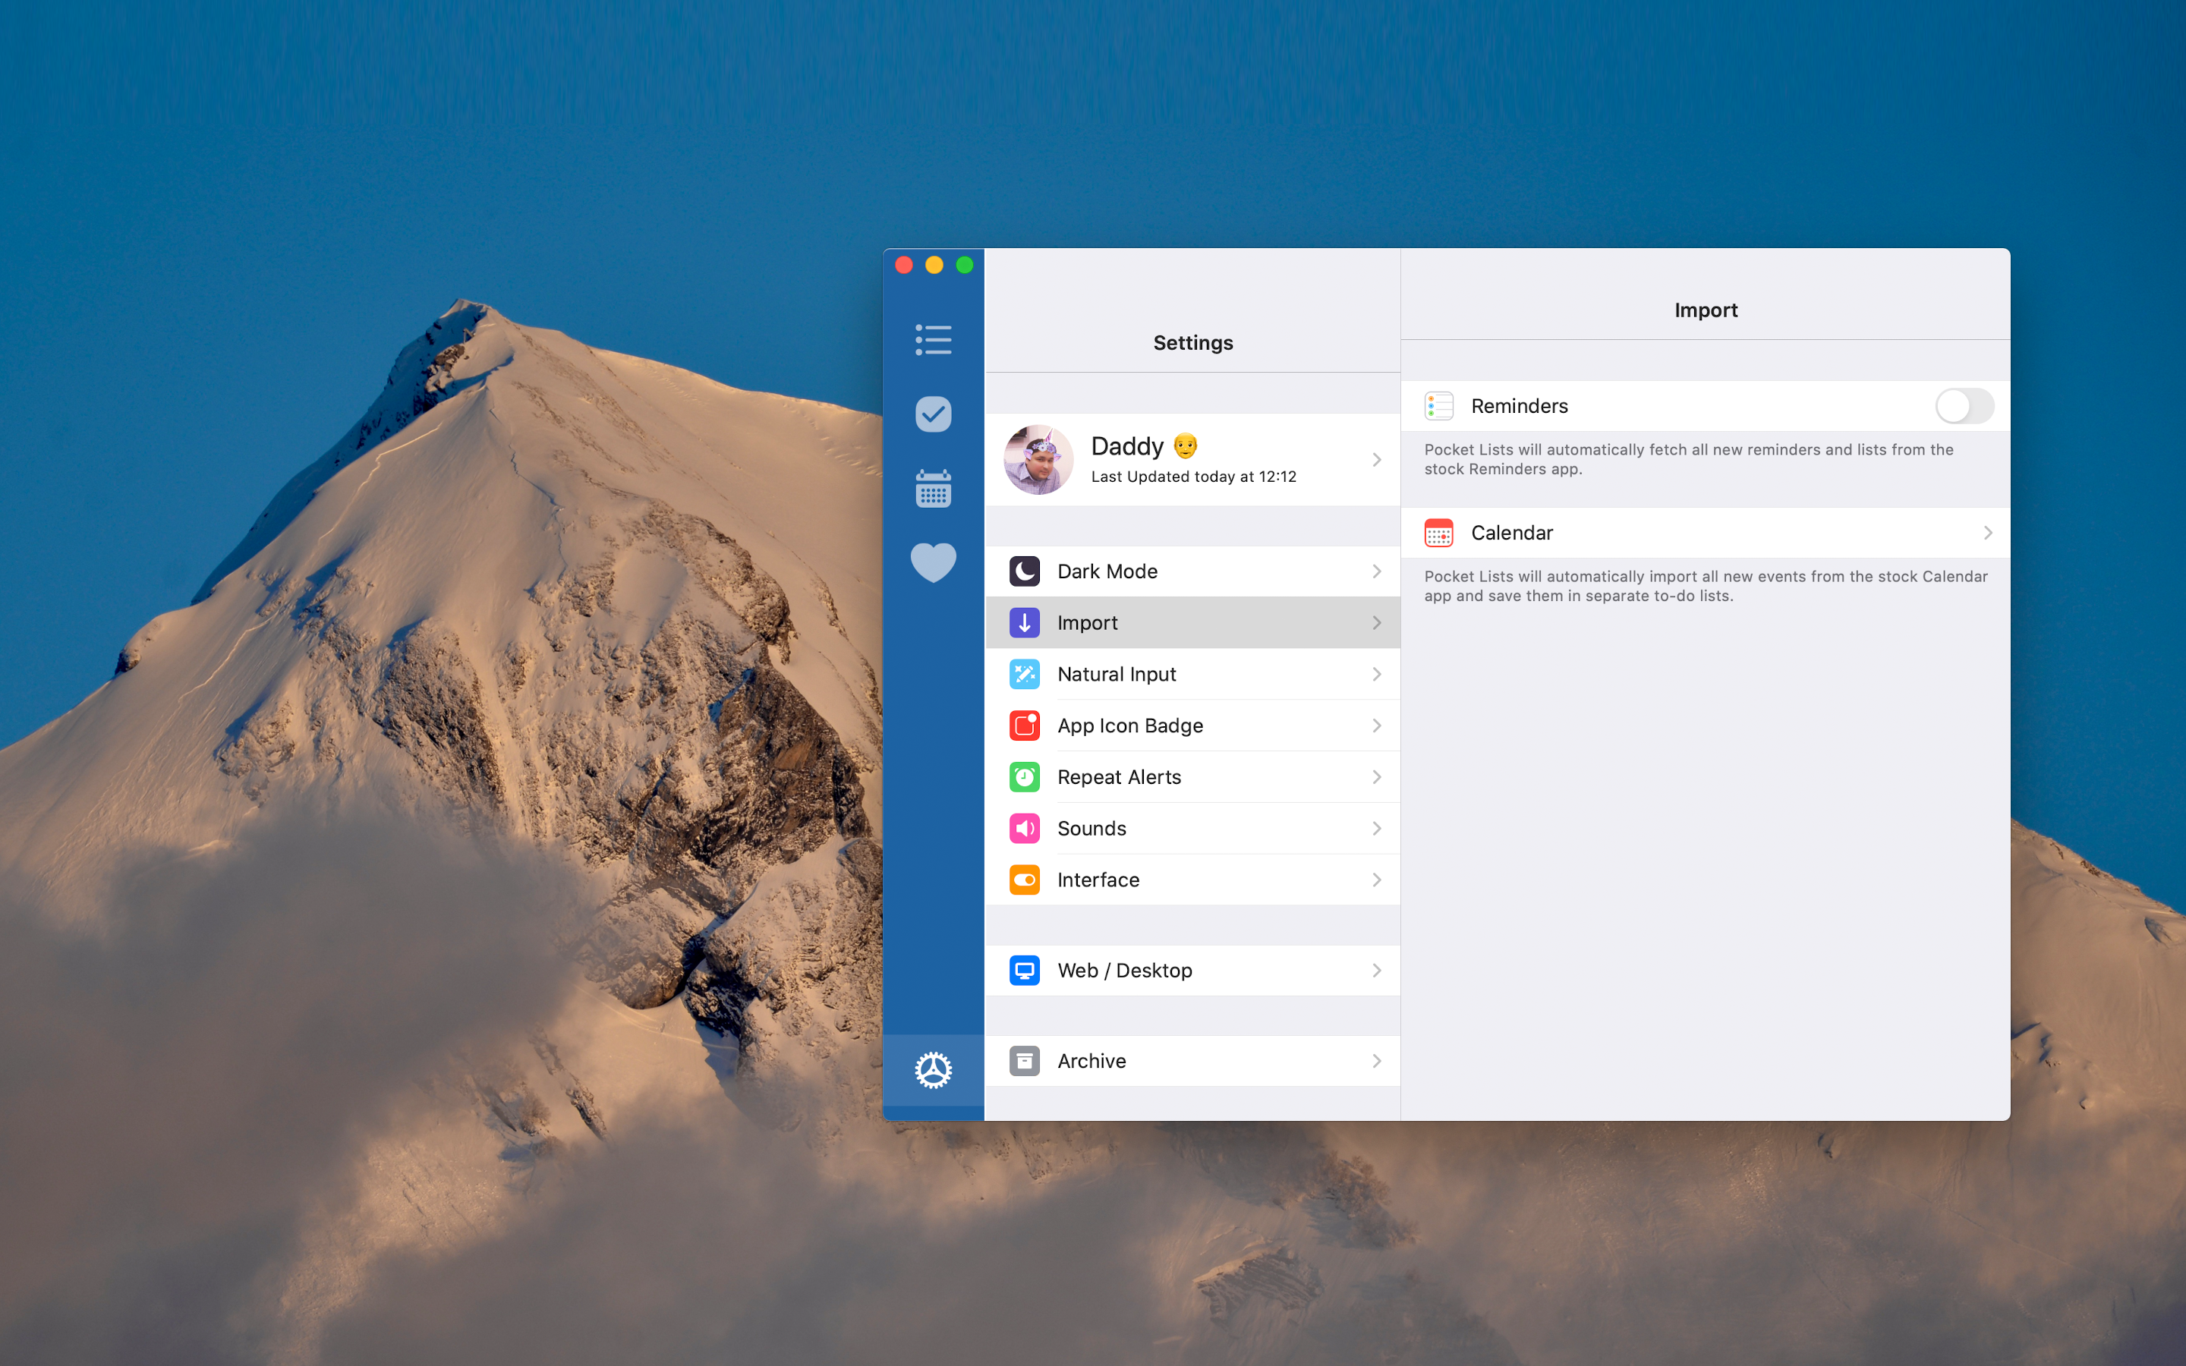Click the blue Web / Desktop monitor icon
2186x1366 pixels.
[x=1025, y=971]
